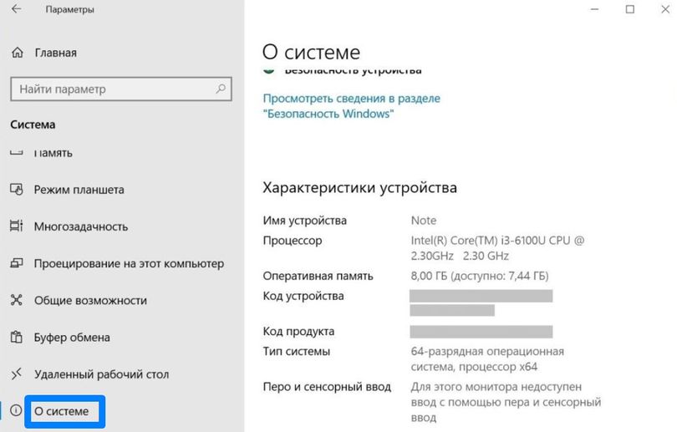The height and width of the screenshot is (432, 677).
Task: Click the search magnifier icon
Action: (221, 89)
